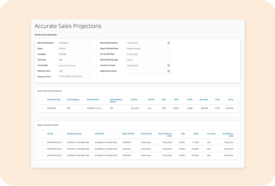Click the OC Cut Off Date field
Screen dimensions: 275x186
coord(148,54)
